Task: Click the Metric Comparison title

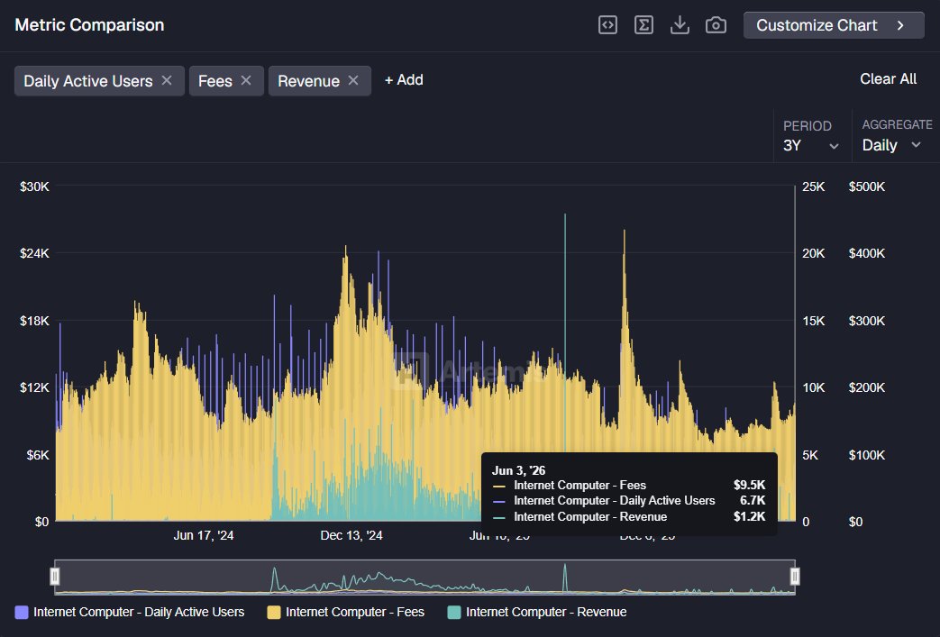Action: coord(89,25)
